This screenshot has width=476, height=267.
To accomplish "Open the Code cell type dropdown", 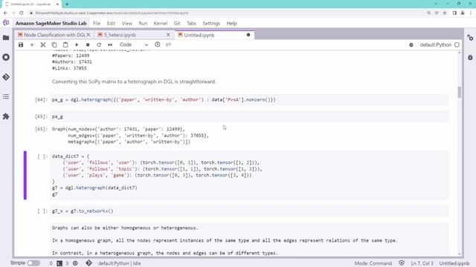I will pos(134,44).
